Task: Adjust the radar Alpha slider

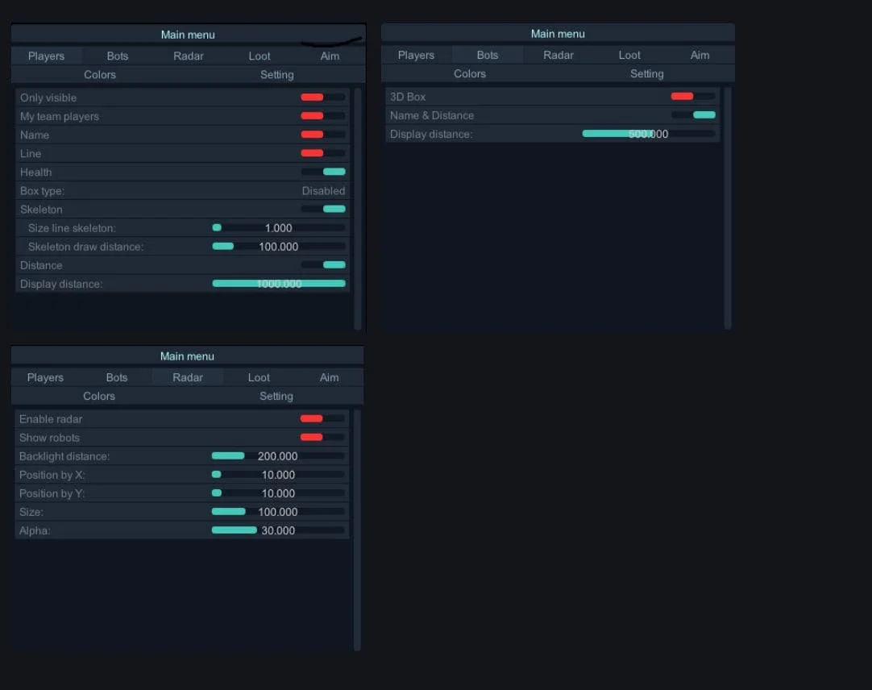Action: (277, 530)
